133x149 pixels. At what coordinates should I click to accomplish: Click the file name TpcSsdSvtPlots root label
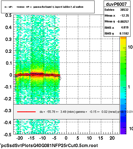point(49,145)
